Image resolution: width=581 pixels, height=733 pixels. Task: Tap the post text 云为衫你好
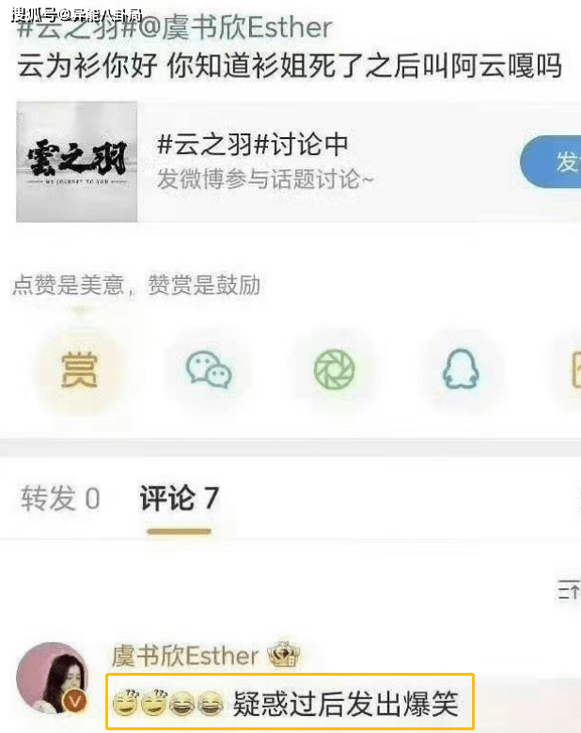pos(87,66)
